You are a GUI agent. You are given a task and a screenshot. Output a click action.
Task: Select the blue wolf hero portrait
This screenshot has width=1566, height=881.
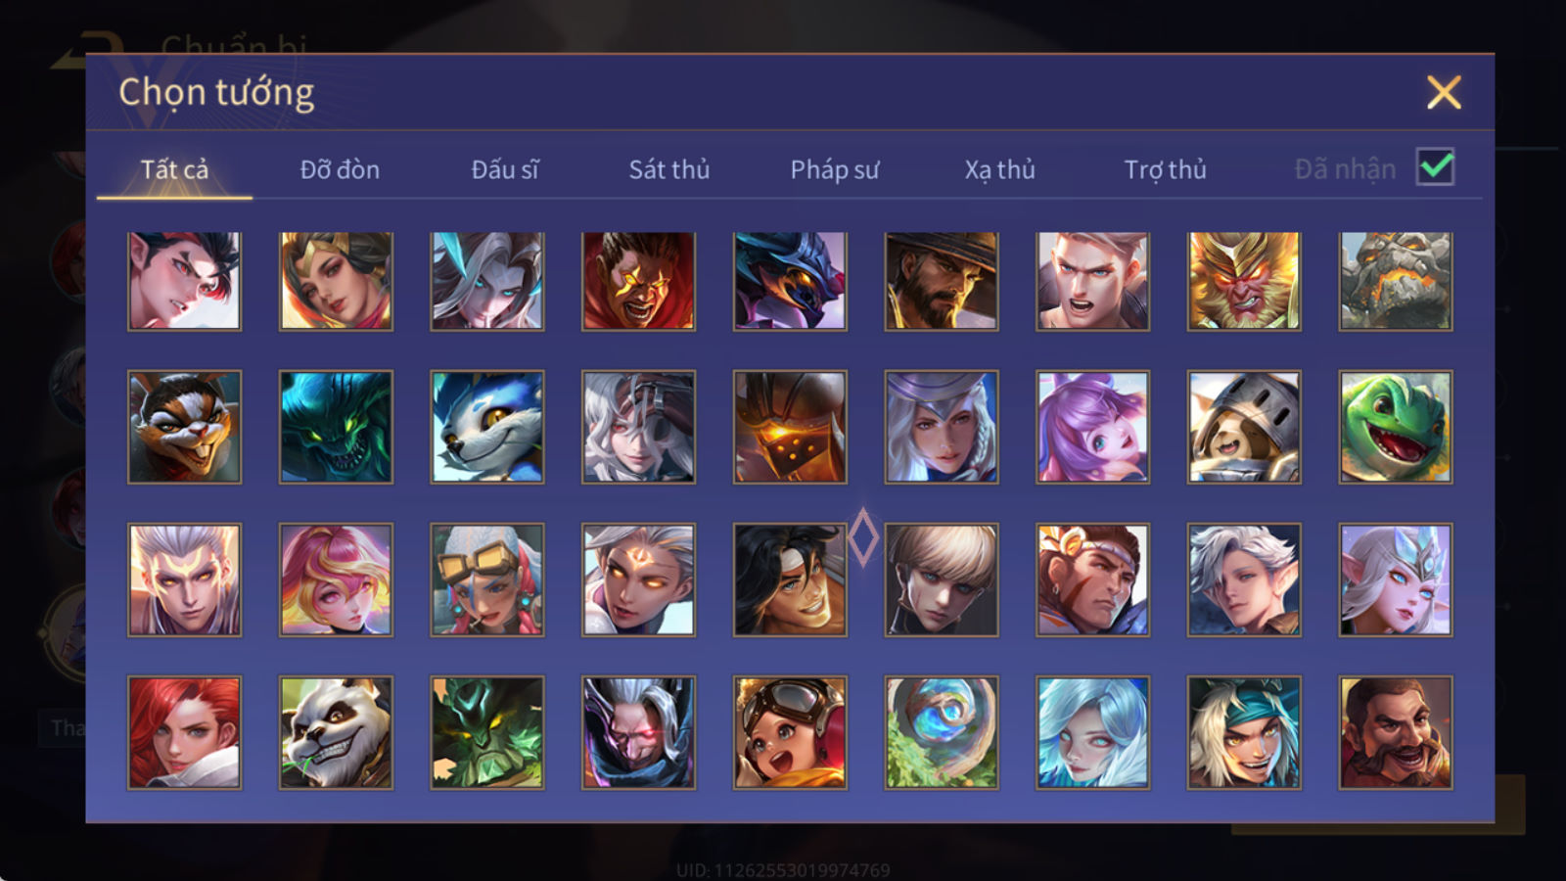[487, 427]
